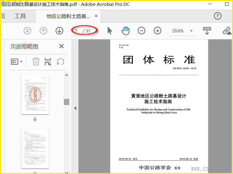
Task: Click the 2019-06-10 实施 date
Action: 189,159
